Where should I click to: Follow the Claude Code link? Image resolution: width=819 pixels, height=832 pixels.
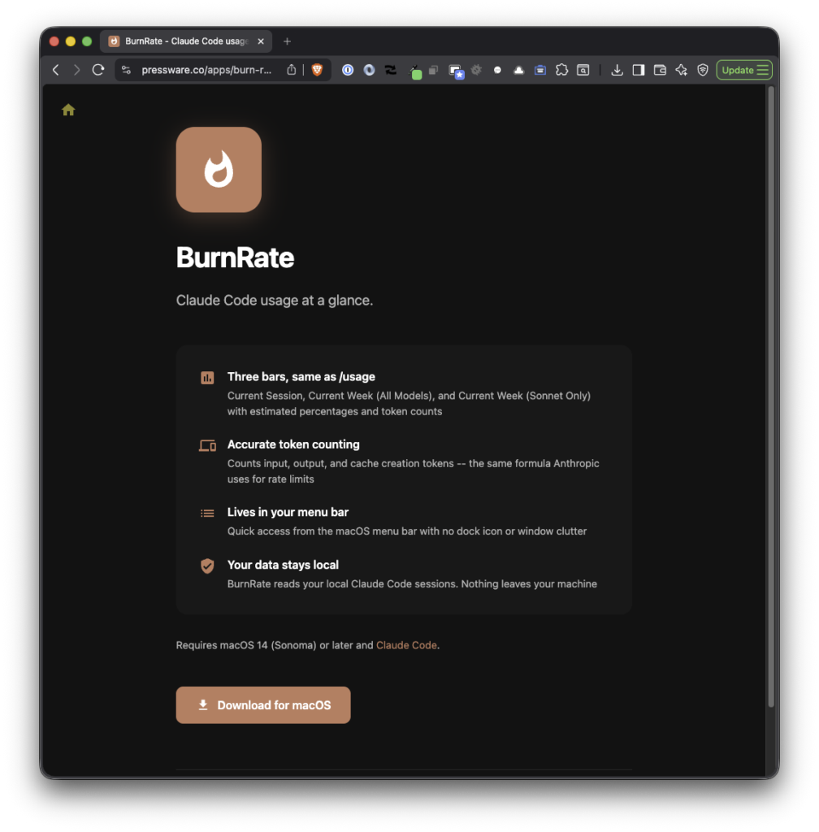click(x=406, y=645)
